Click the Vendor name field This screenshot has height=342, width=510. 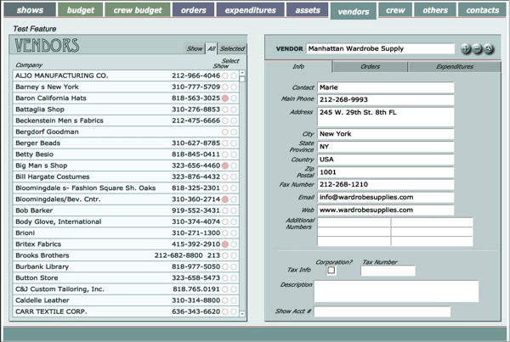[x=380, y=48]
